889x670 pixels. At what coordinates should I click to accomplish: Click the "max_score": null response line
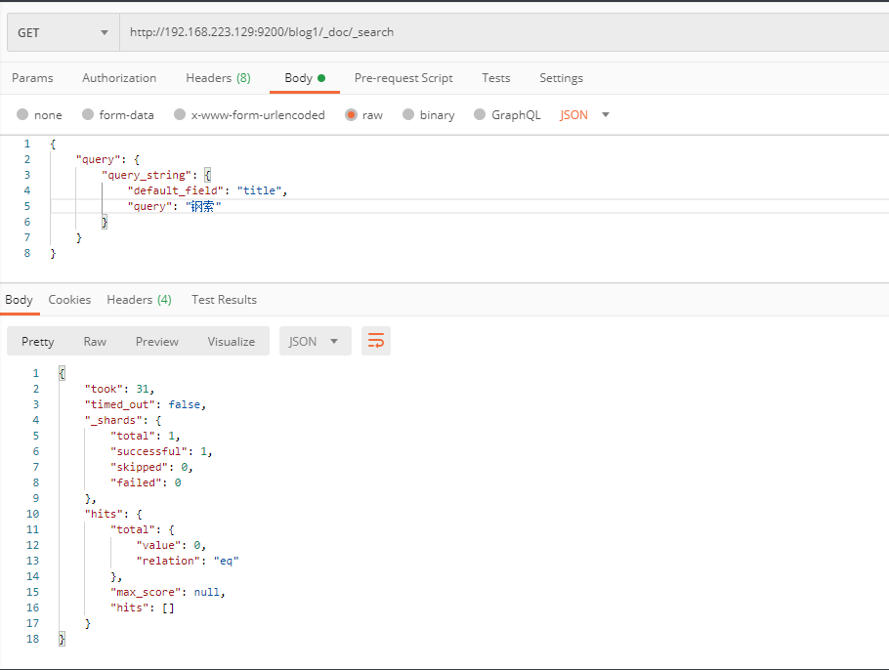click(168, 592)
